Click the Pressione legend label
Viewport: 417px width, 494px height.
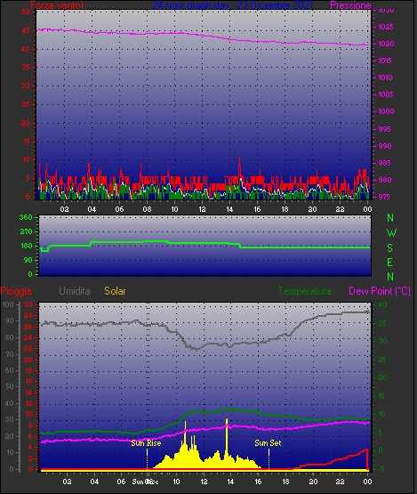tap(350, 5)
